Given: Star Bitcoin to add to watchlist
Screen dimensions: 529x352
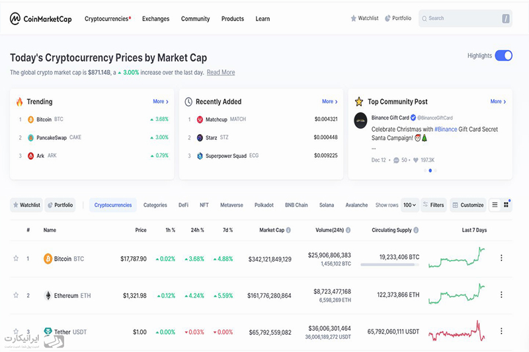Looking at the screenshot, I should (x=16, y=258).
